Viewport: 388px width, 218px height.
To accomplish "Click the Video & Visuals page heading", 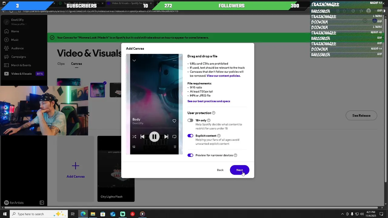I will (x=89, y=53).
